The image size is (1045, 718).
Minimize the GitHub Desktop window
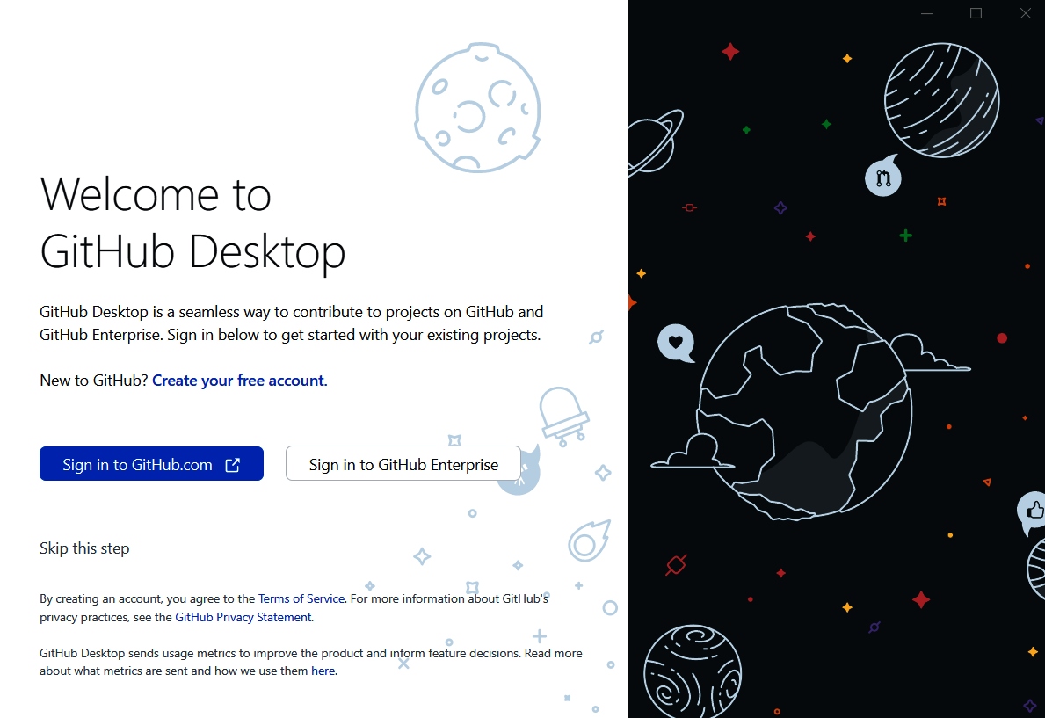tap(925, 13)
